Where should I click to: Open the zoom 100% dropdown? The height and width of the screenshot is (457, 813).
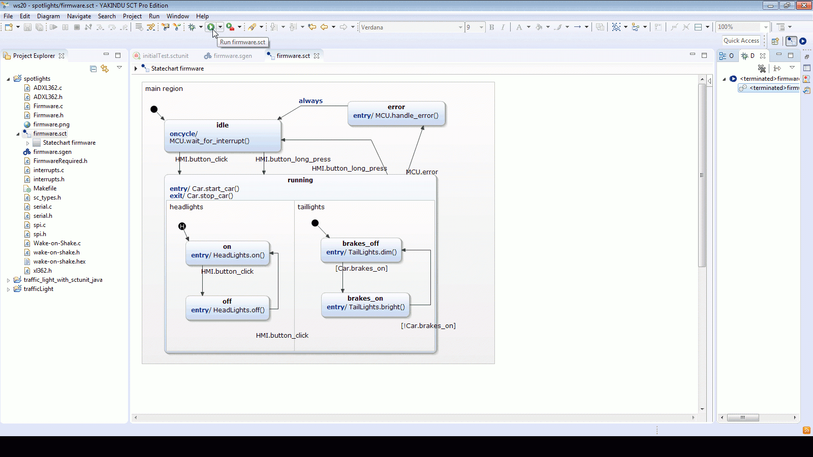pos(766,27)
